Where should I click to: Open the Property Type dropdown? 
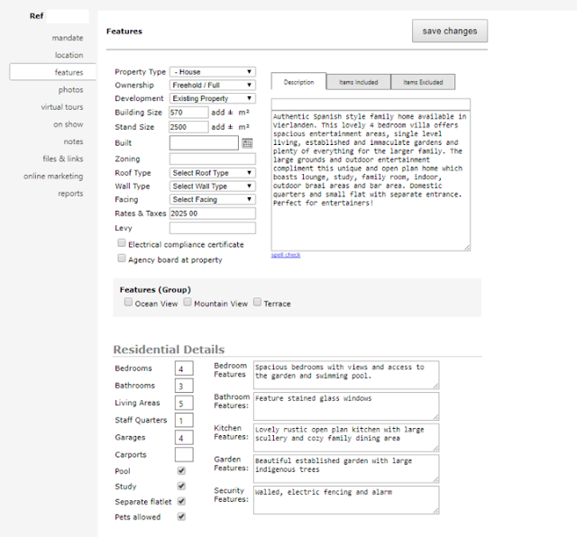coord(213,72)
